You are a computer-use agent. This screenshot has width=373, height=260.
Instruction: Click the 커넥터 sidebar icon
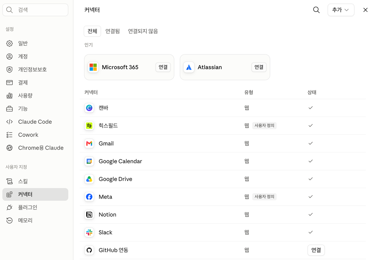[10, 194]
